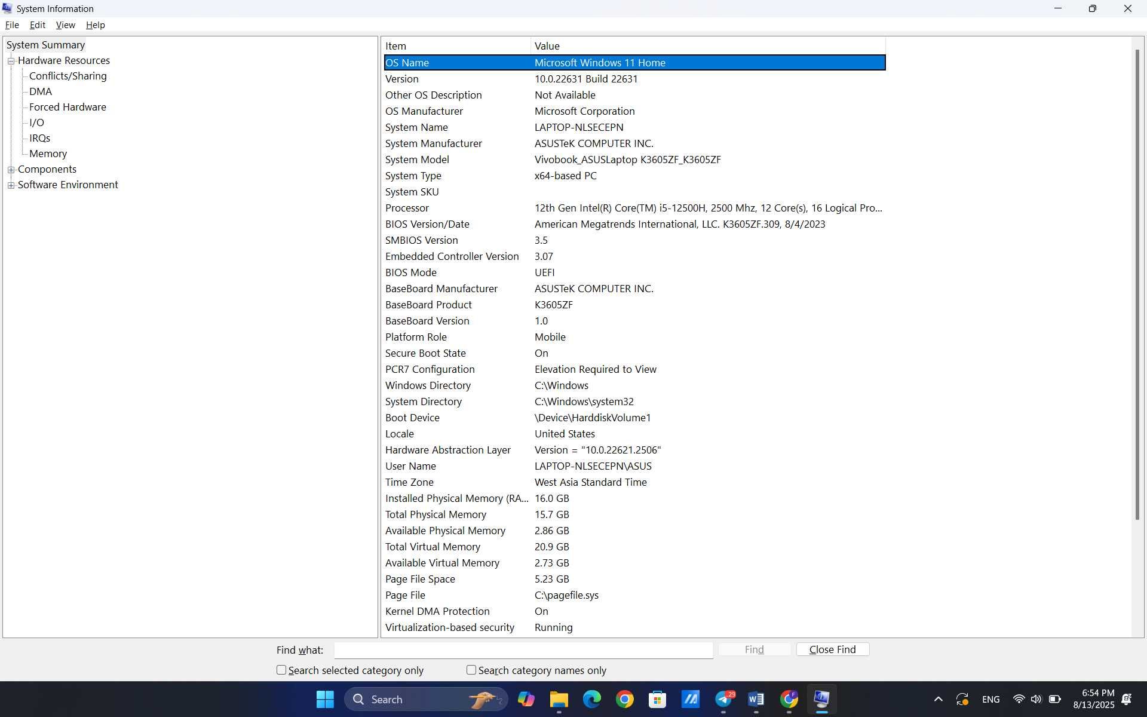Expand the Components node
Screen dimensions: 1147x717
coord(11,170)
